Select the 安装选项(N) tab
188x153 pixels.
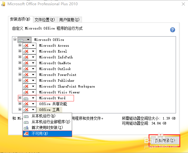coord(20,19)
